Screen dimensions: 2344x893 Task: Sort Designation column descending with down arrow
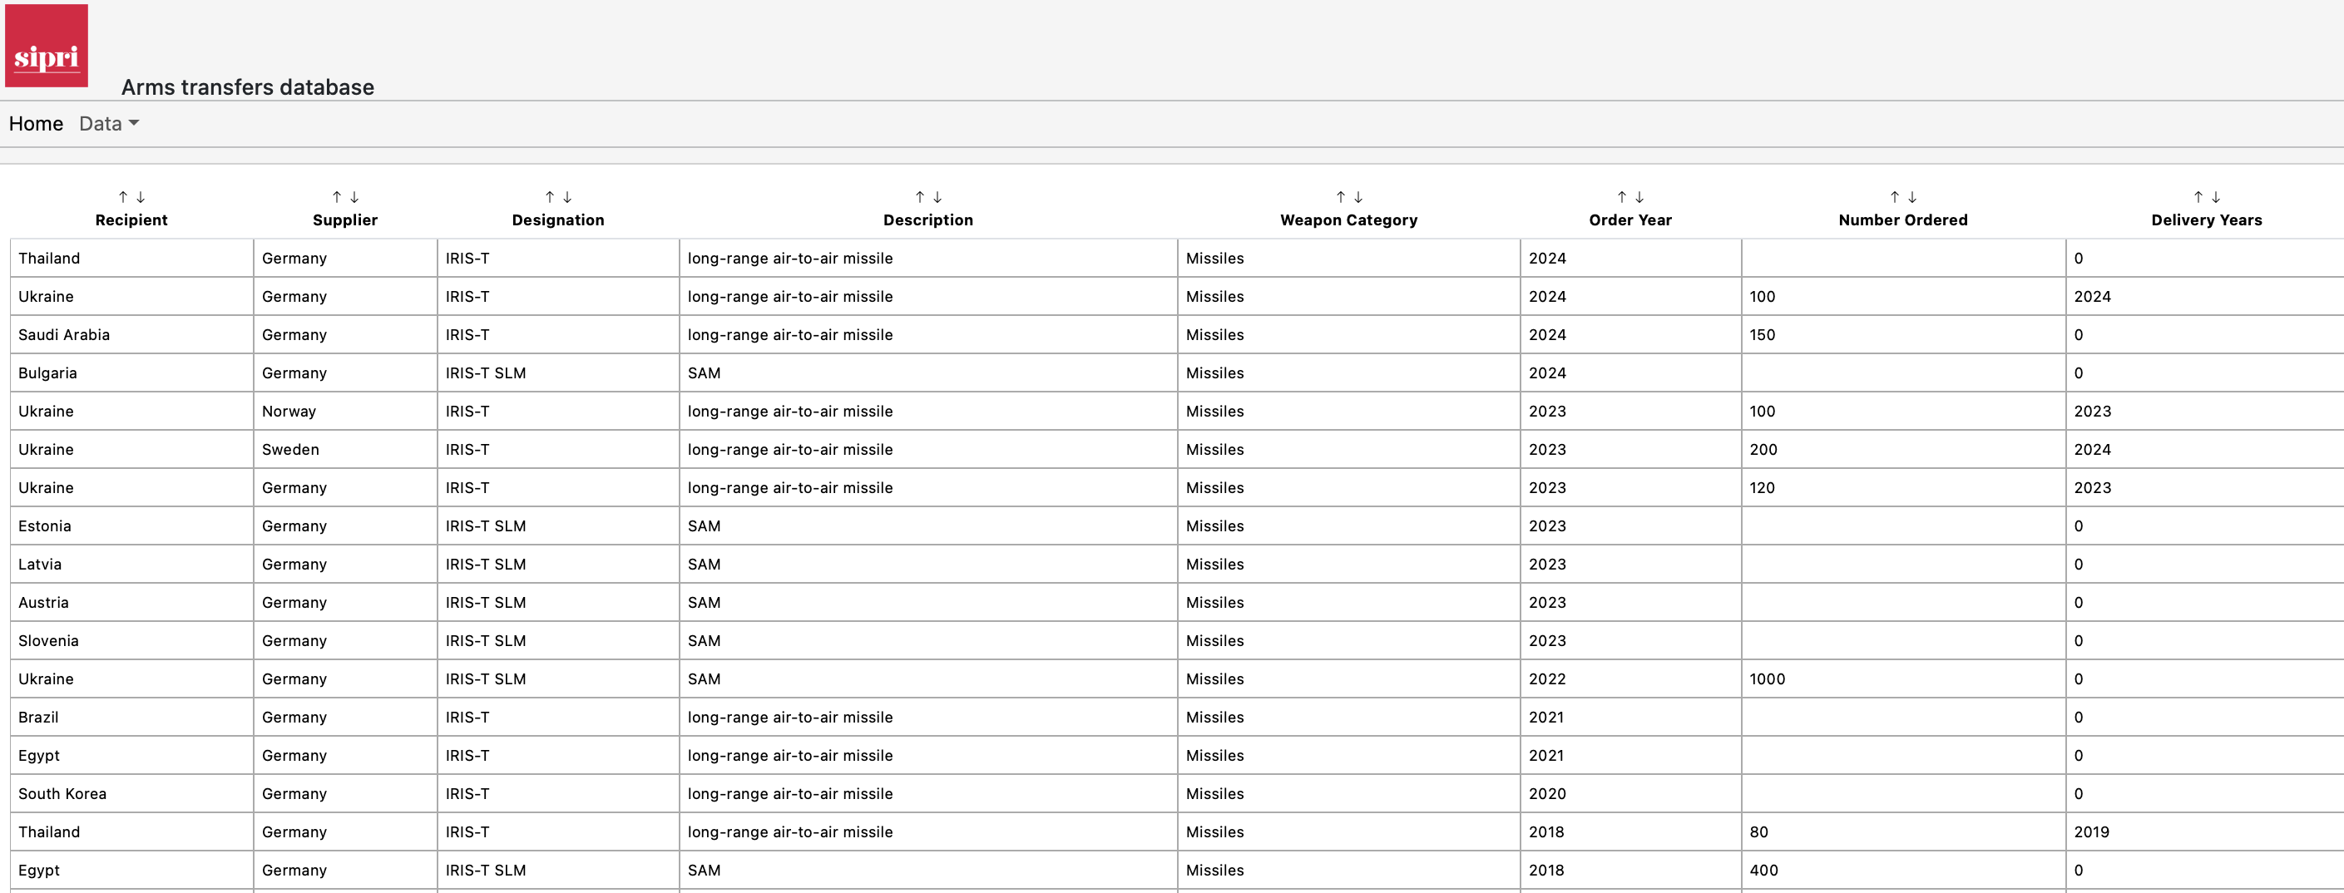(568, 196)
